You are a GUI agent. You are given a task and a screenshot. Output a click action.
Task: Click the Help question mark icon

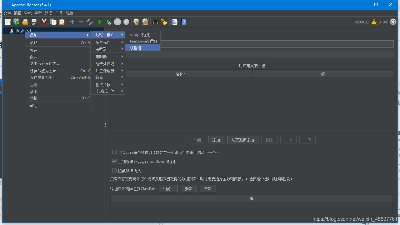184,22
